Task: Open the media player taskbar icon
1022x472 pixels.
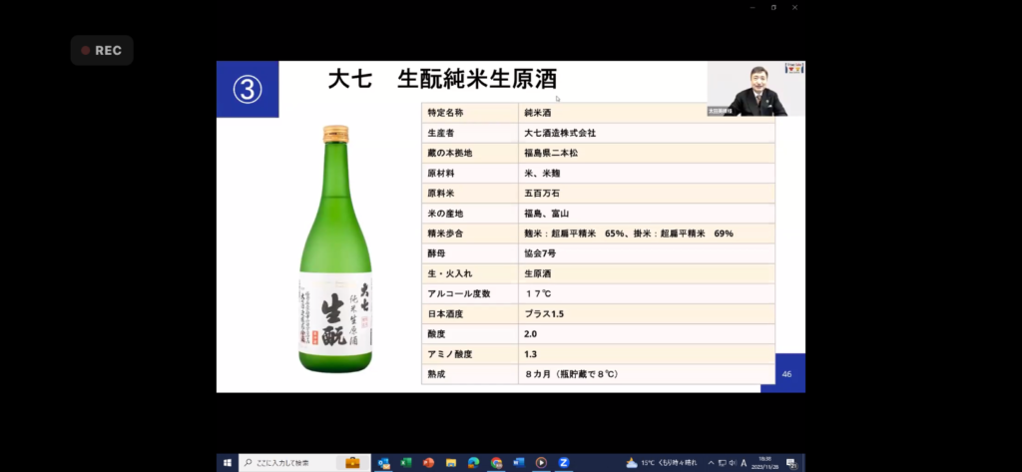Action: 541,463
